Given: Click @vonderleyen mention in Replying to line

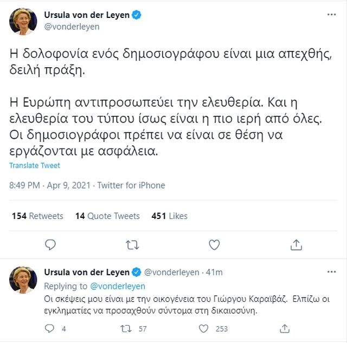Looking at the screenshot, I should point(119,286).
